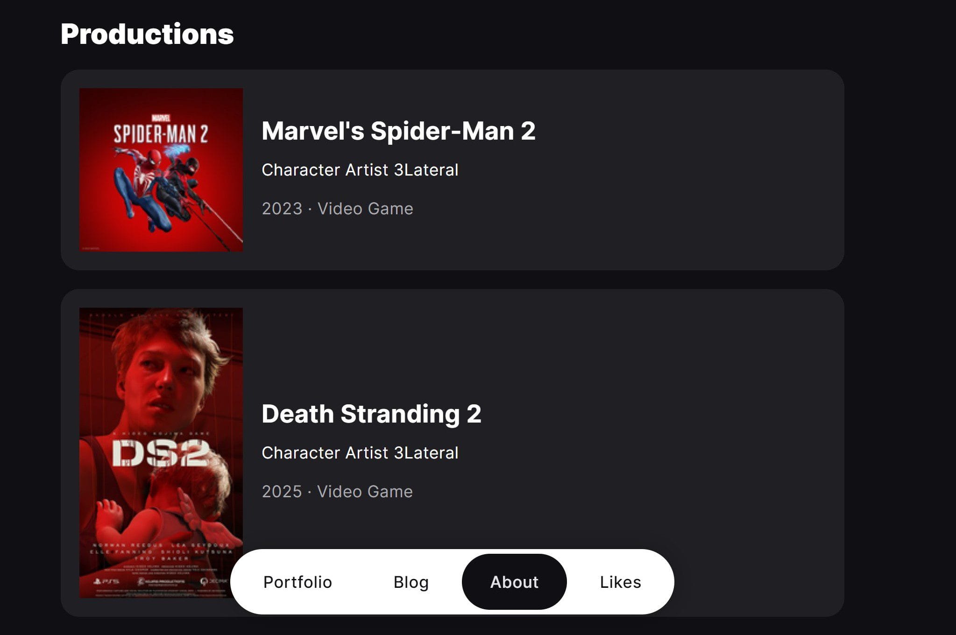Screen dimensions: 956x635
Task: Click the Productions section heading
Action: coord(147,34)
